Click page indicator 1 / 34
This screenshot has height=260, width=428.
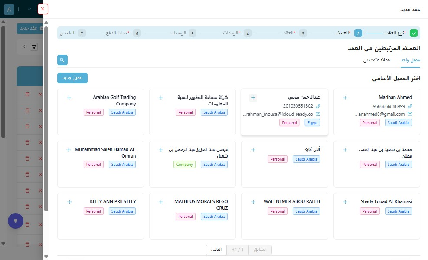coord(238,250)
